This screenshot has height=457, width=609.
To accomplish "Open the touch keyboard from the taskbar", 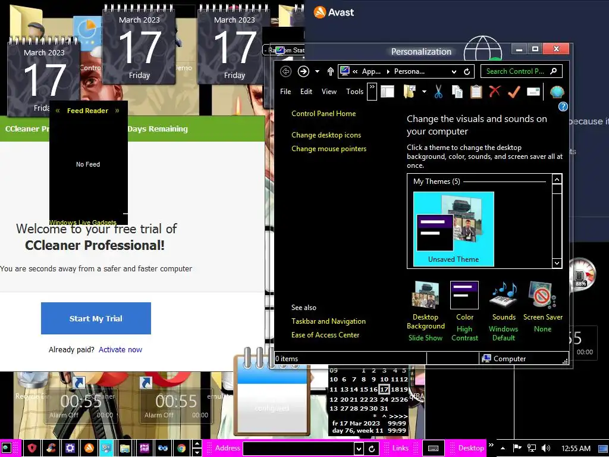I will pos(433,448).
